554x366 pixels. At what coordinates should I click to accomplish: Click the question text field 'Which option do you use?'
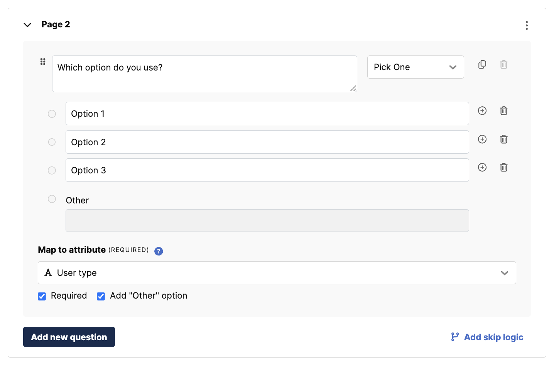(x=204, y=74)
